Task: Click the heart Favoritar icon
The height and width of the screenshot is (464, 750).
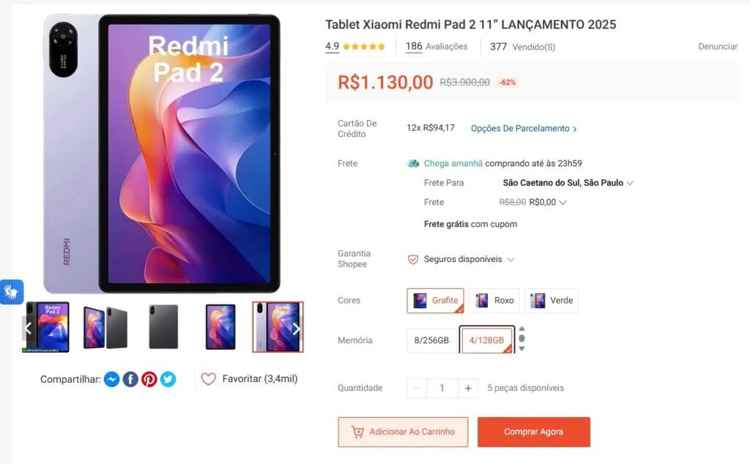Action: point(208,379)
